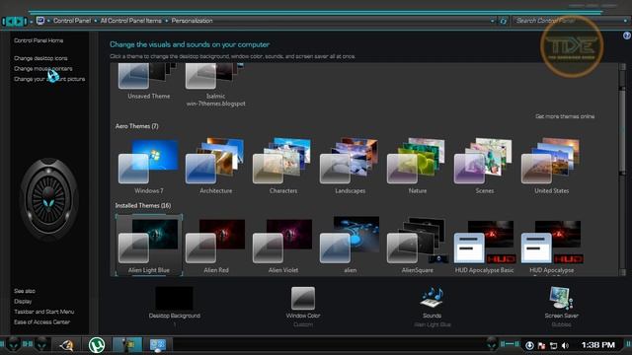Open Display from See also
Image resolution: width=632 pixels, height=355 pixels.
coord(23,302)
